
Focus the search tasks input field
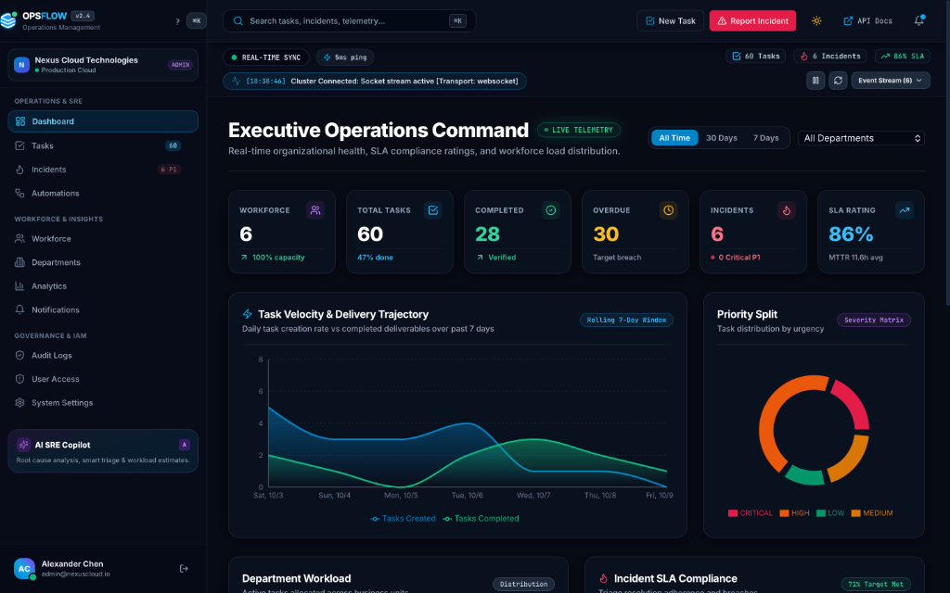coord(350,20)
